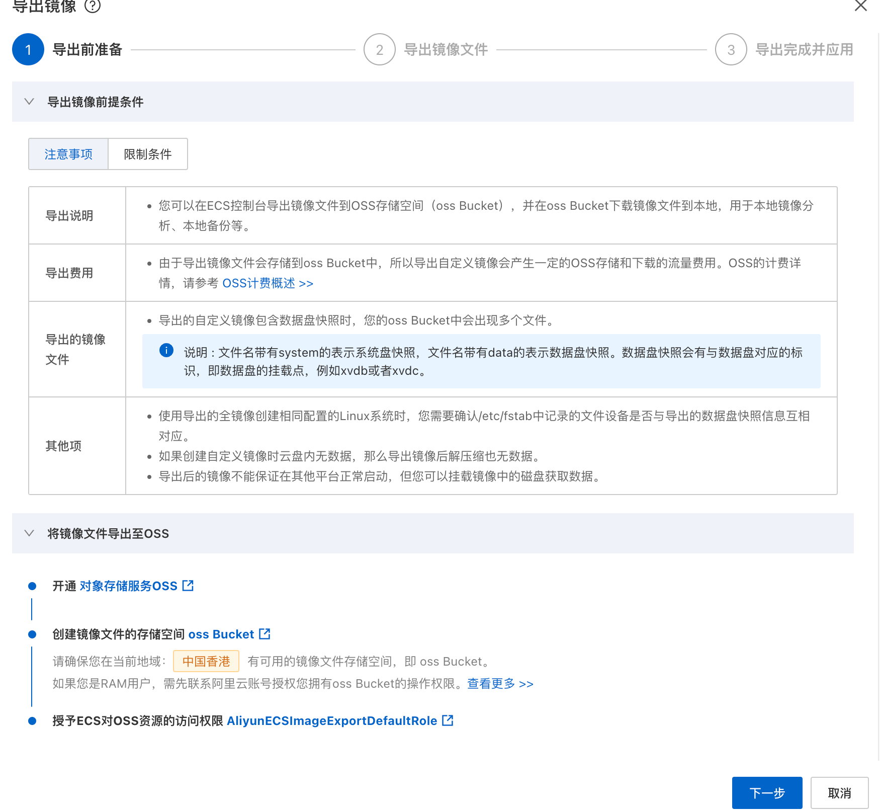This screenshot has height=812, width=880.
Task: Select step 2 circle 导出镜像文件
Action: click(x=380, y=49)
